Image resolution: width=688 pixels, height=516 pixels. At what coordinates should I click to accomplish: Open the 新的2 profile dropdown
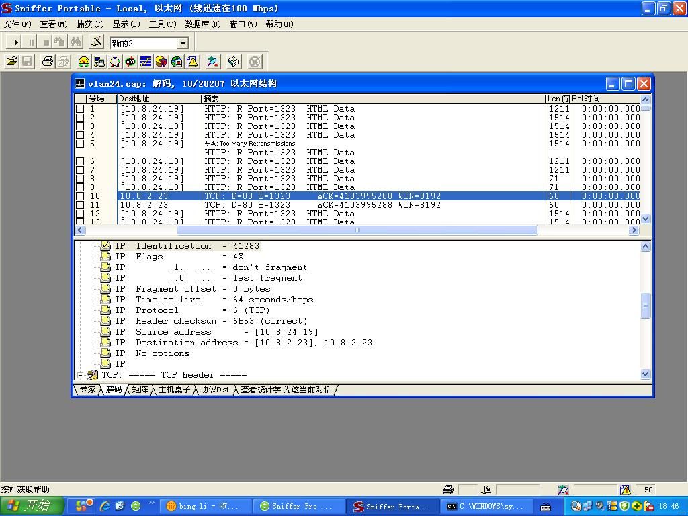[x=183, y=43]
